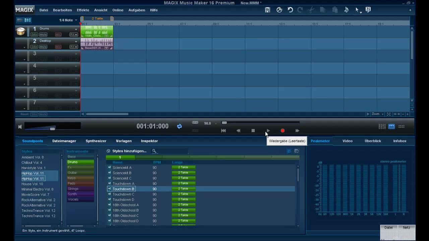This screenshot has width=429, height=241.
Task: Switch to the Dateimanager tab
Action: [64, 141]
